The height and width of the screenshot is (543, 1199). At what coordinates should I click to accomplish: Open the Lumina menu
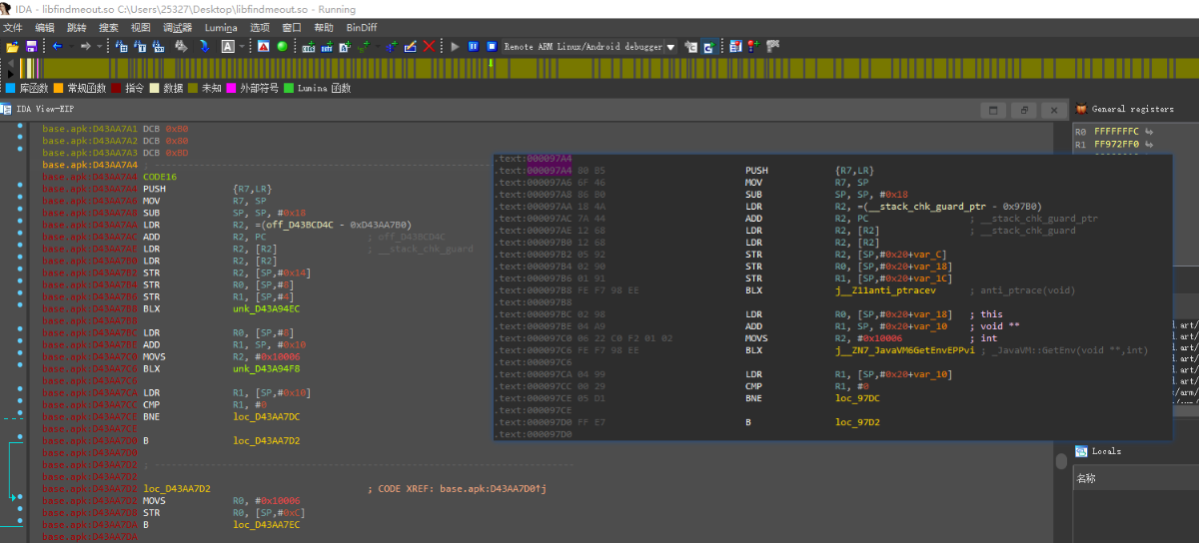(x=221, y=27)
